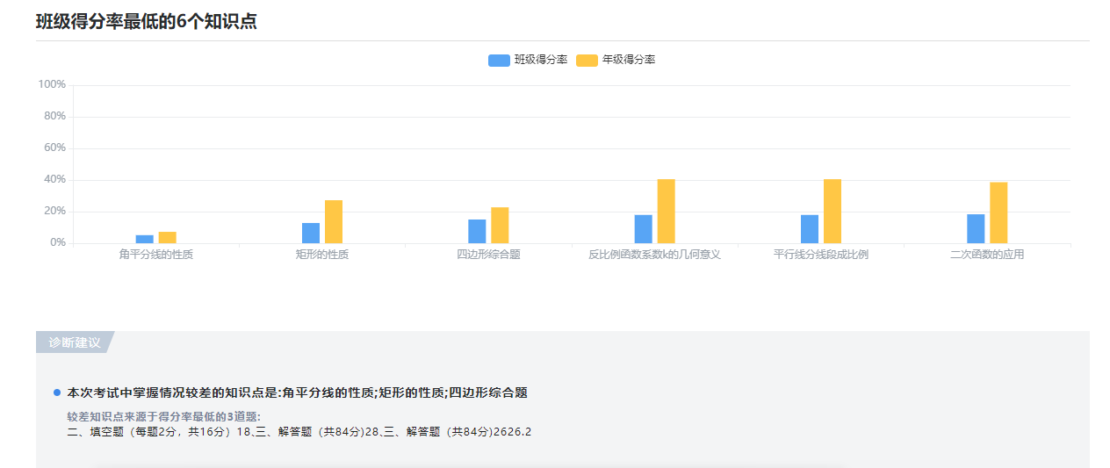Image resolution: width=1110 pixels, height=468 pixels.
Task: Toggle the 班级得分率 legend item
Action: pos(528,60)
